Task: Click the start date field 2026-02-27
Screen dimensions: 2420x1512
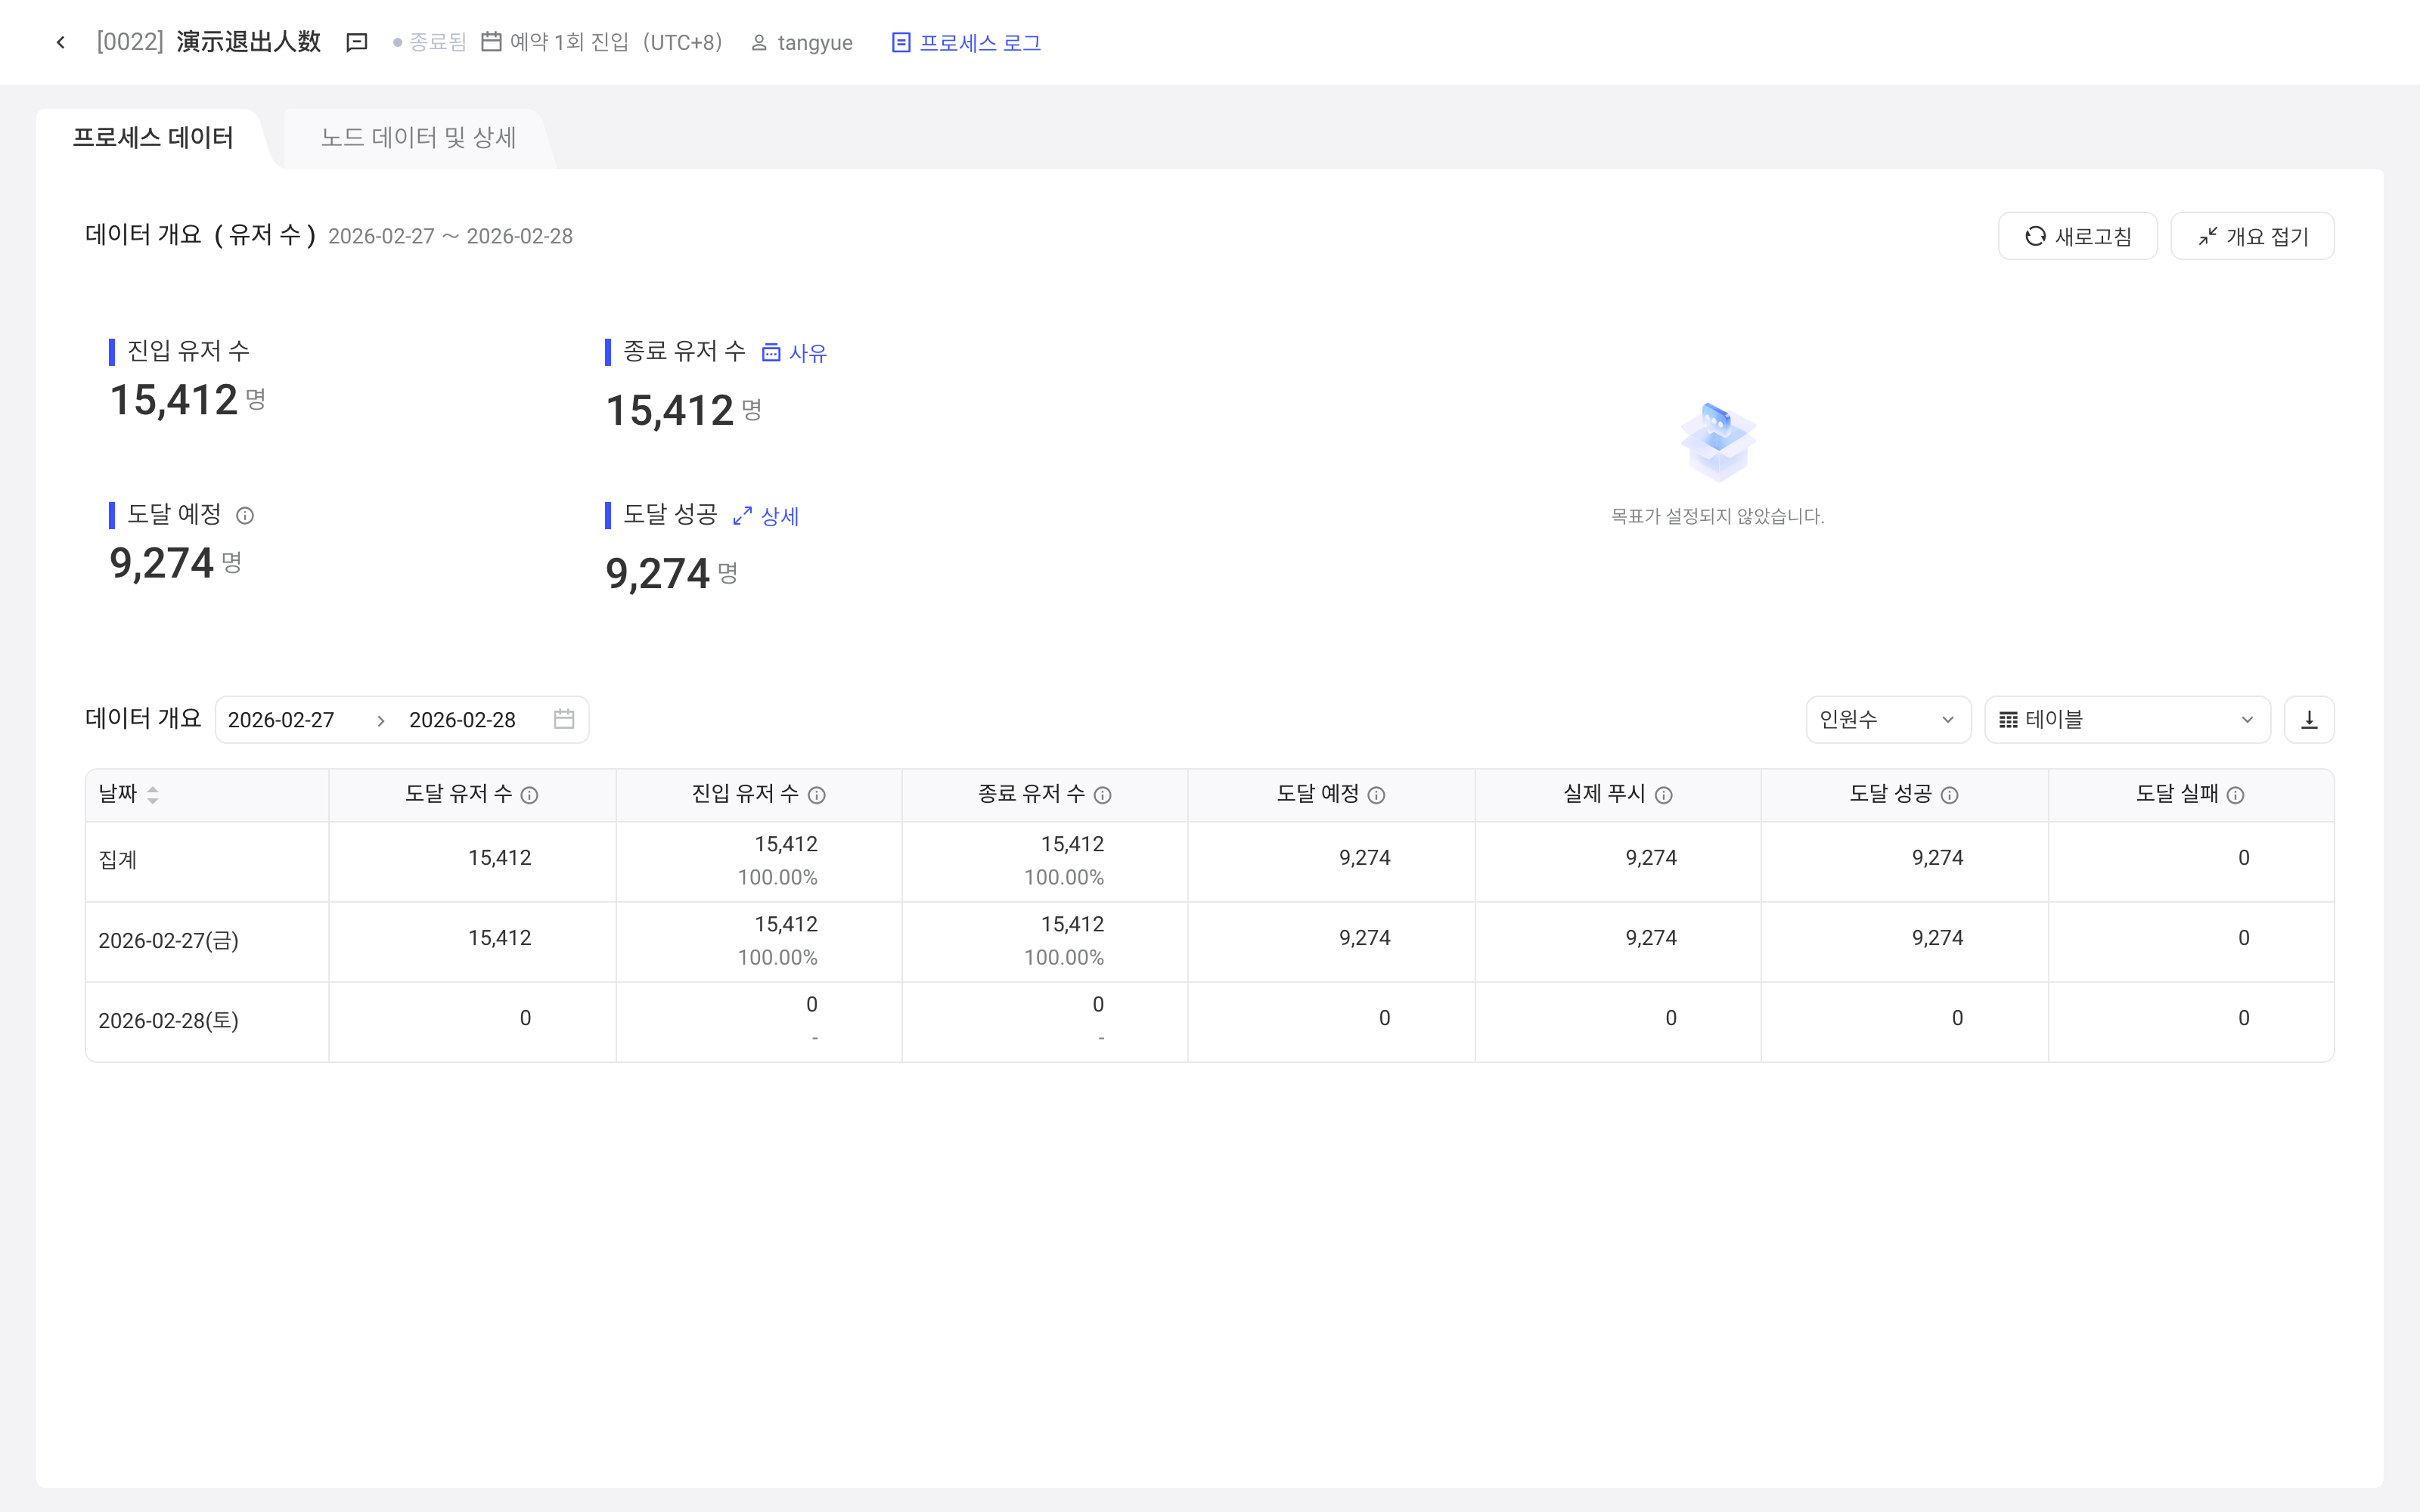Action: click(281, 720)
